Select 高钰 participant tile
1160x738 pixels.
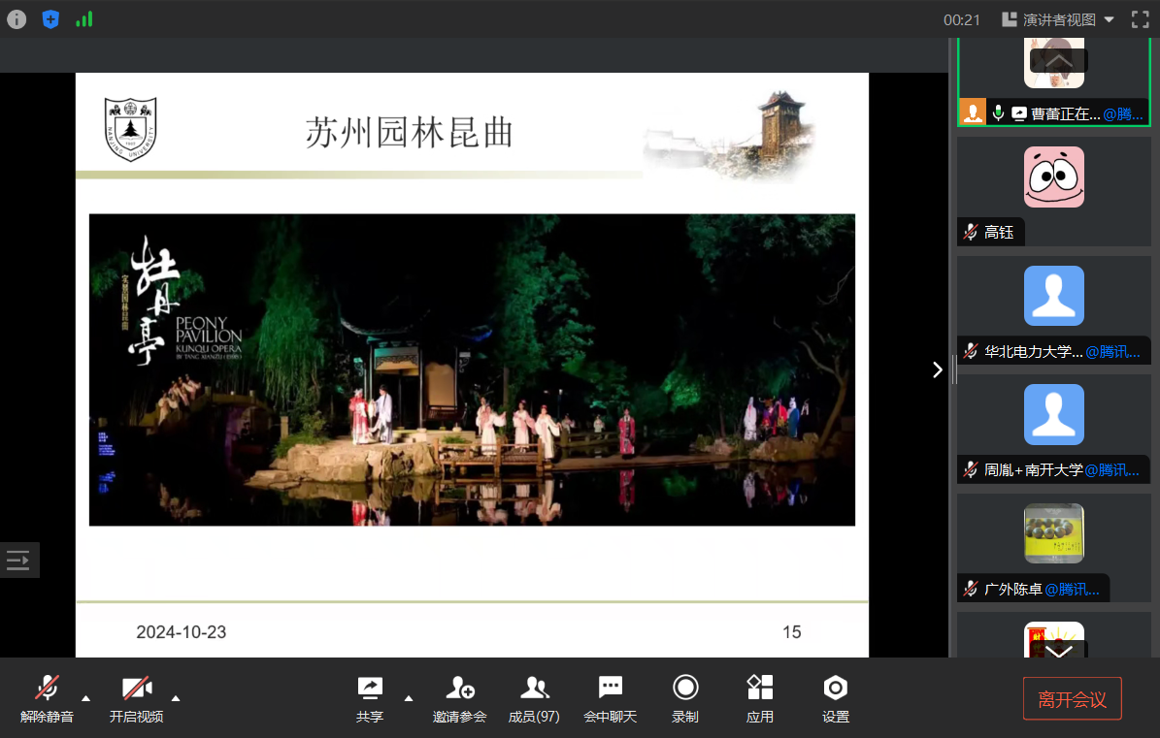[x=1053, y=191]
